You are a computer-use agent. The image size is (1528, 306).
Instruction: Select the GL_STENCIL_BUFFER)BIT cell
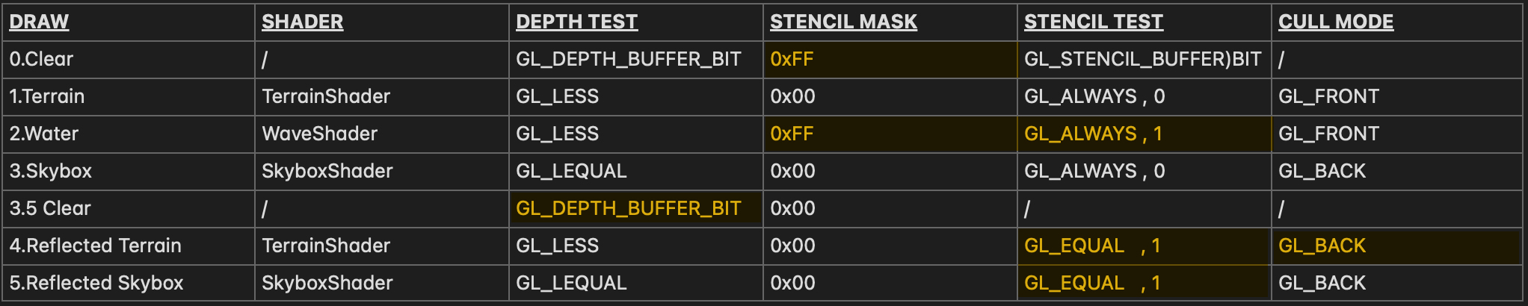click(x=1143, y=59)
